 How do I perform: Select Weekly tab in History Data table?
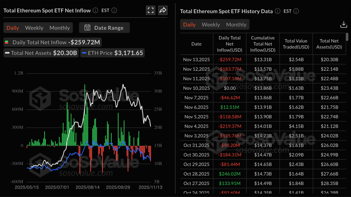pyautogui.click(x=211, y=25)
